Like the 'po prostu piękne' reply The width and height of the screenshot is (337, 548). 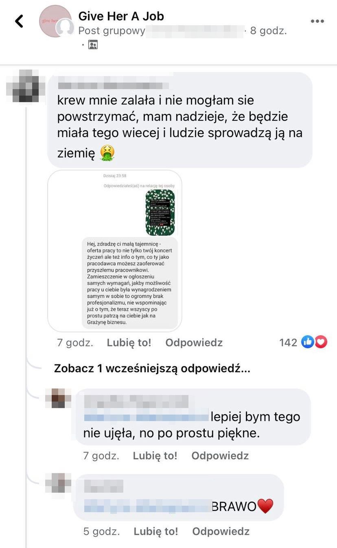point(155,456)
